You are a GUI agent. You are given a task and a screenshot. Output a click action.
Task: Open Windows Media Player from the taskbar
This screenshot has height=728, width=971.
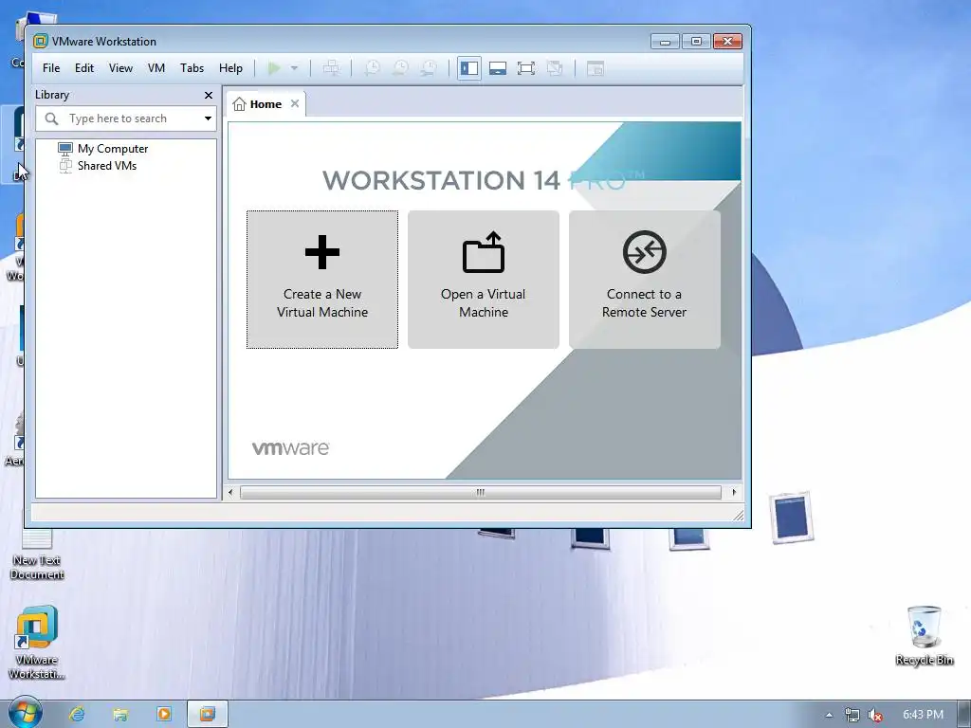pyautogui.click(x=164, y=715)
